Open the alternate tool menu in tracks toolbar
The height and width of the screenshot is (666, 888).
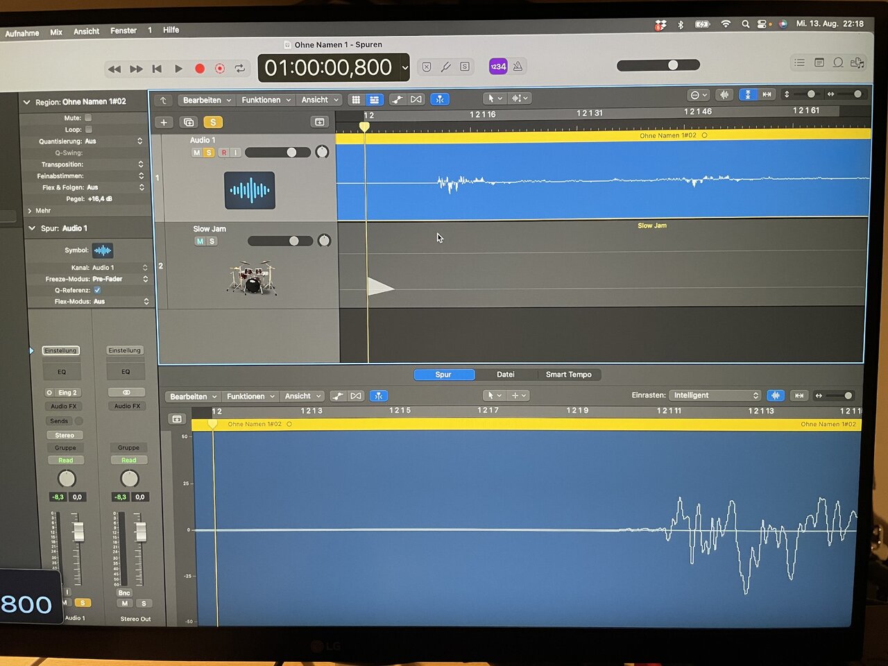coord(520,99)
